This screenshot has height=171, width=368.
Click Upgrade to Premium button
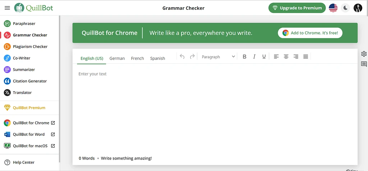point(297,8)
